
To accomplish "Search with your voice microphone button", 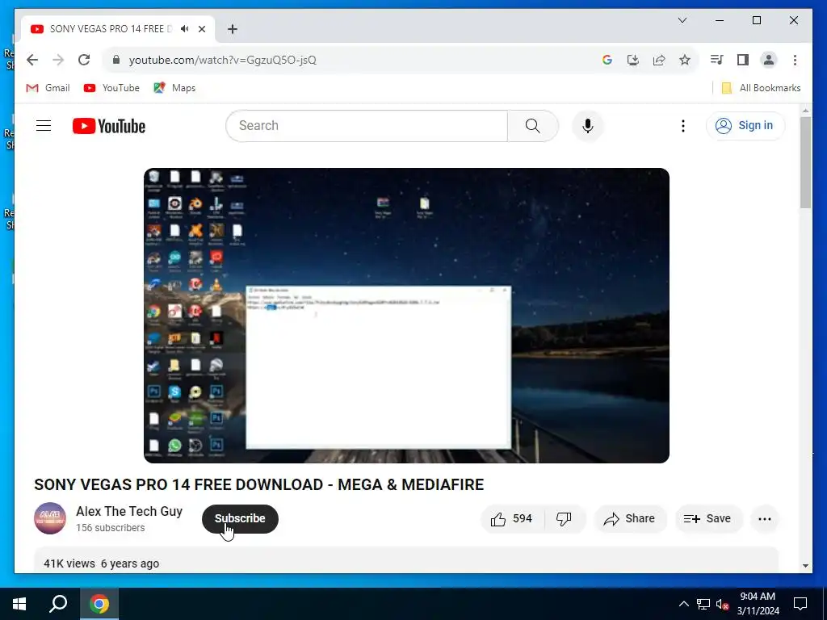I will click(588, 125).
